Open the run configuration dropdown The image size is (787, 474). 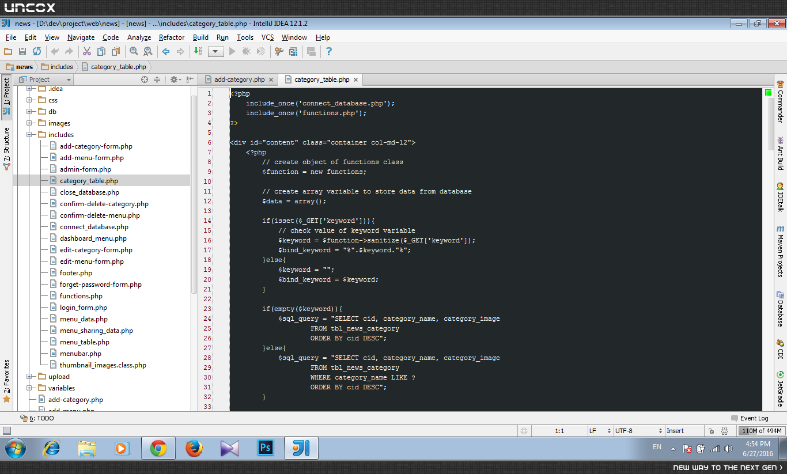(x=216, y=52)
